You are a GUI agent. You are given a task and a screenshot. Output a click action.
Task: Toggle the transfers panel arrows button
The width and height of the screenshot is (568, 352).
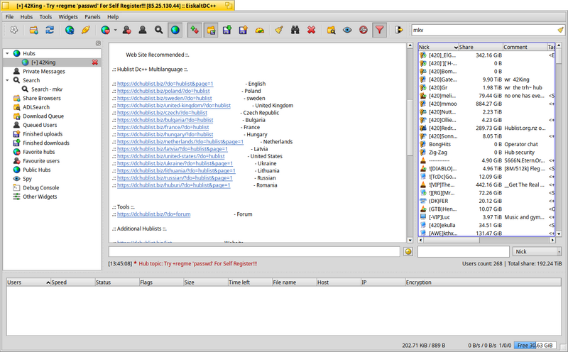click(x=195, y=30)
